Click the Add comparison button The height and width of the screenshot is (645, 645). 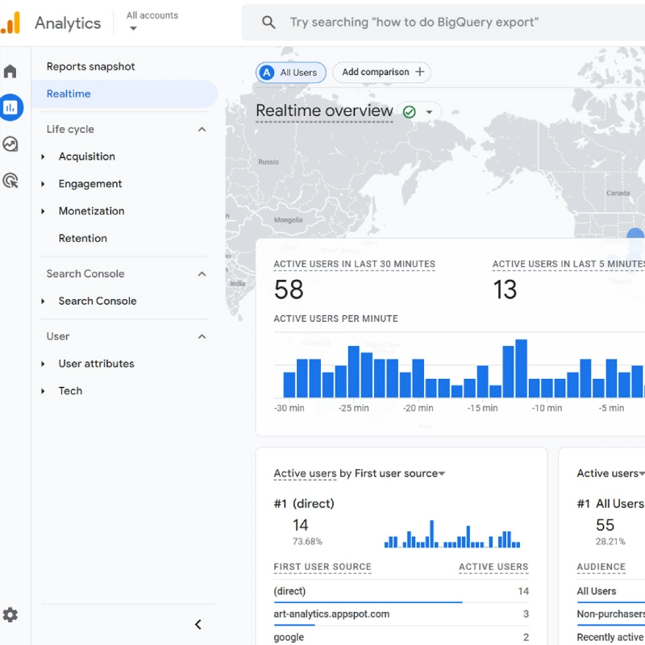(381, 72)
